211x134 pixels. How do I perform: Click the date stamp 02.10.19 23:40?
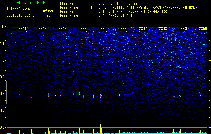pyautogui.click(x=20, y=15)
